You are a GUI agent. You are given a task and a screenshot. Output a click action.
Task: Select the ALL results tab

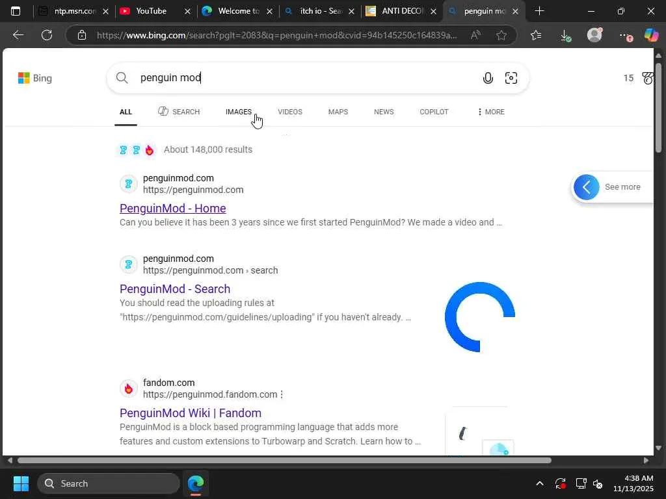pyautogui.click(x=126, y=112)
